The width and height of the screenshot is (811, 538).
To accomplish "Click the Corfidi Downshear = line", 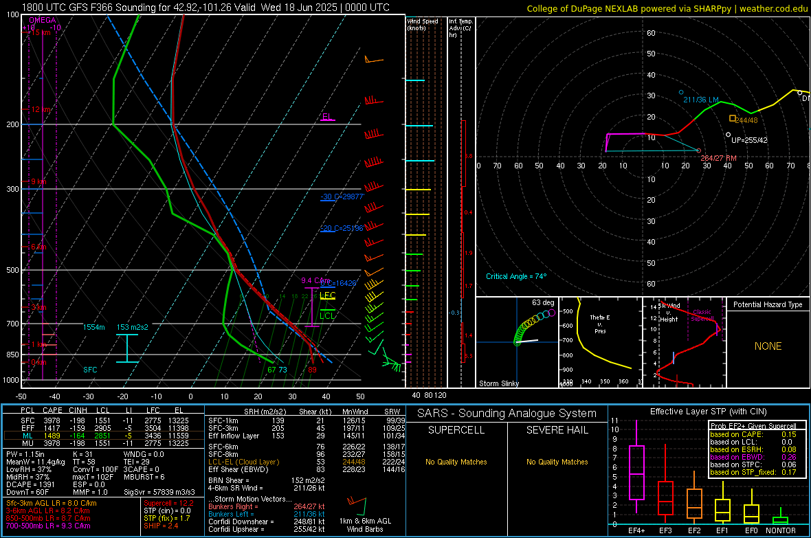I will pos(266,522).
